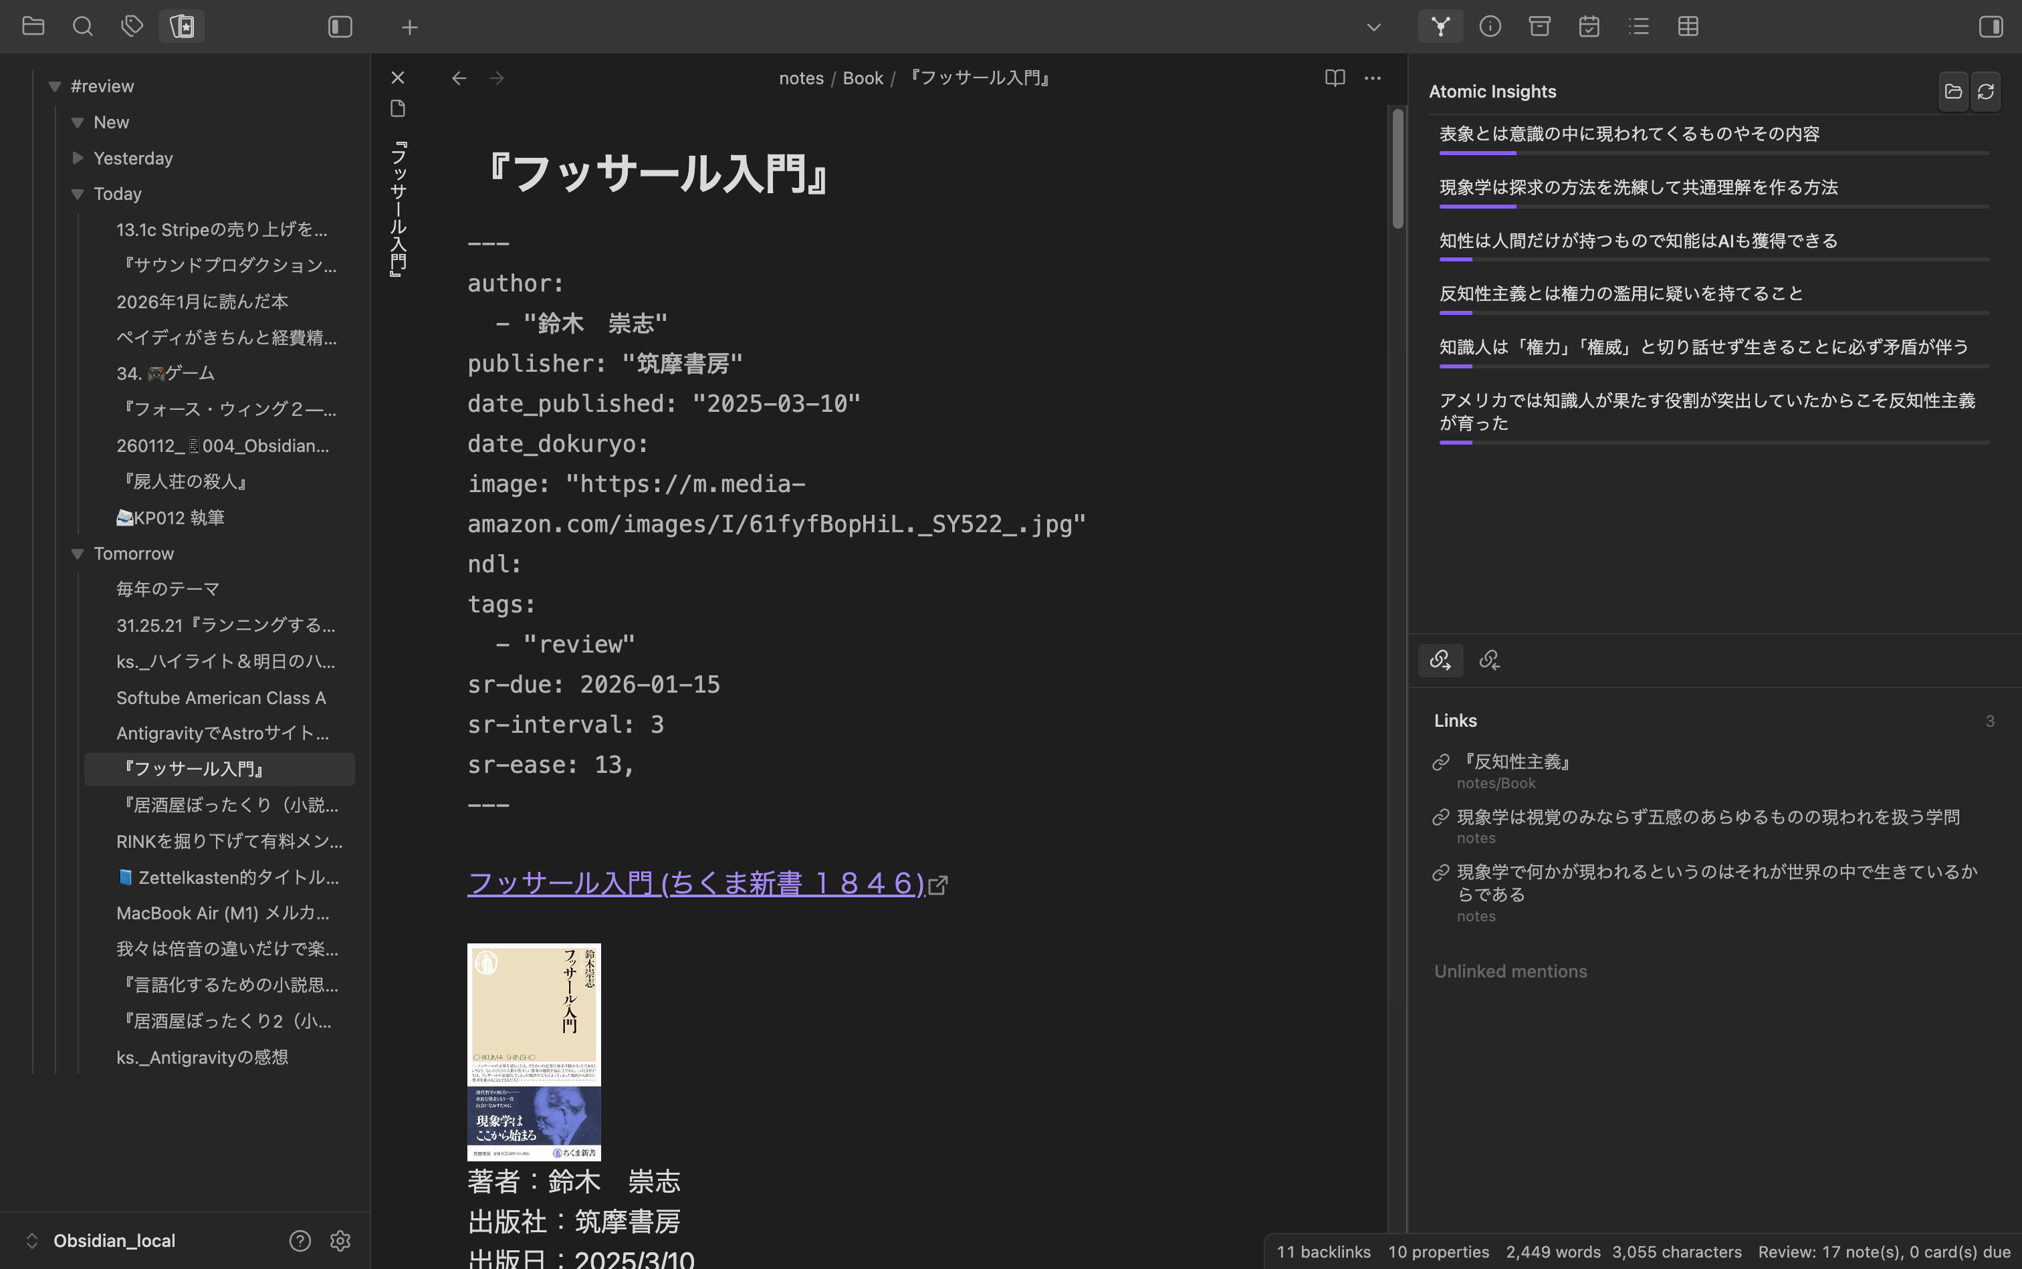The height and width of the screenshot is (1269, 2022).
Task: Open the tags pane icon
Action: [132, 26]
